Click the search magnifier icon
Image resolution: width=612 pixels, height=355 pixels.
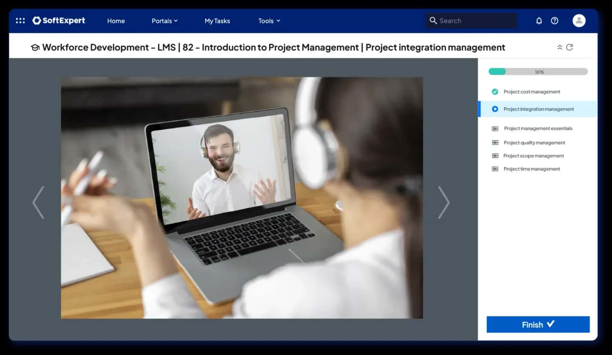pyautogui.click(x=433, y=20)
